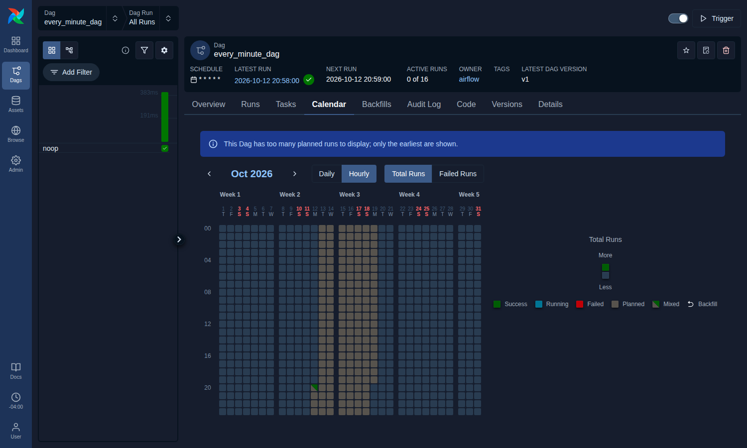The image size is (747, 448).
Task: Open panel settings gear
Action: click(x=164, y=50)
